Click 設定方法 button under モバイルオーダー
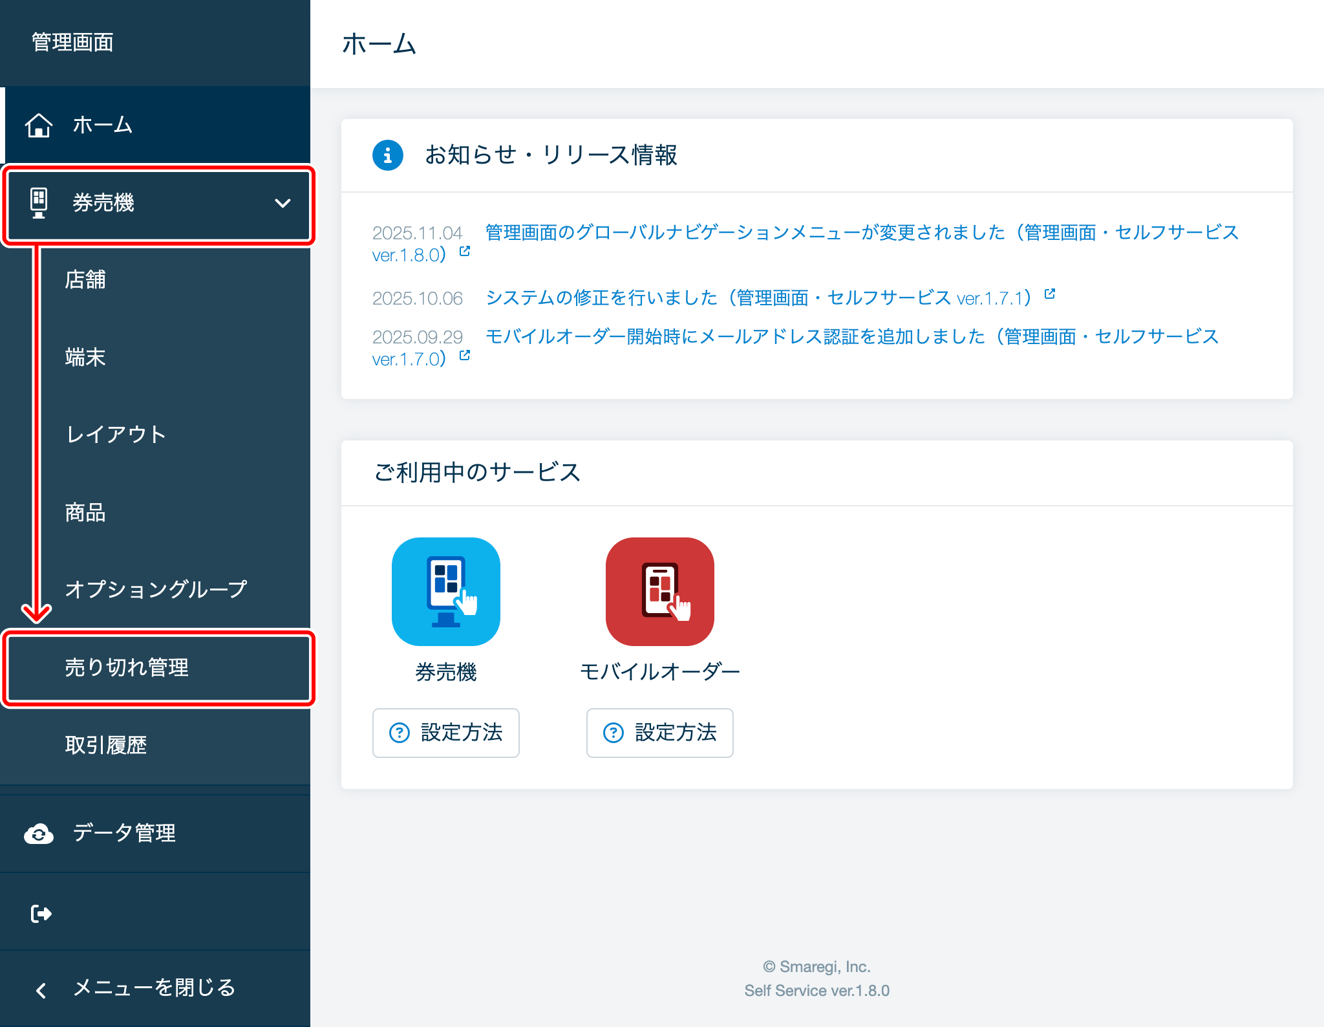This screenshot has height=1027, width=1324. point(659,733)
